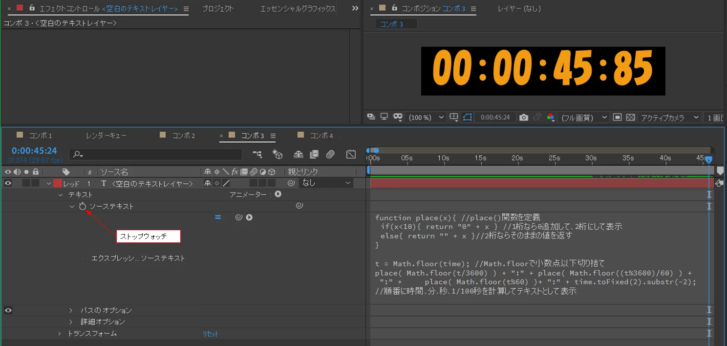The height and width of the screenshot is (346, 727).
Task: Enable frame blending icon in timeline header
Action: [x=314, y=154]
